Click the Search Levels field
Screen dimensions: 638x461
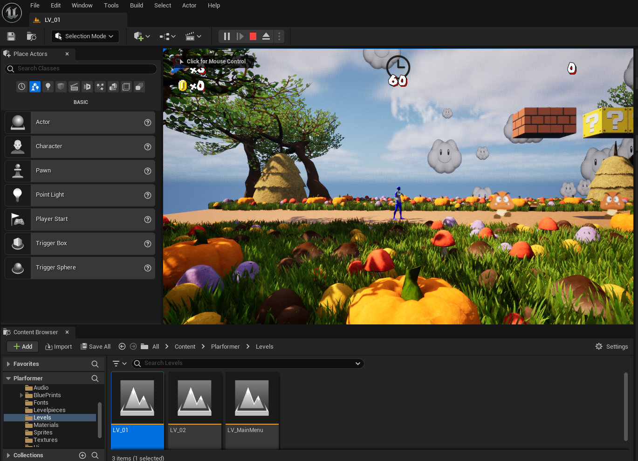(x=247, y=364)
